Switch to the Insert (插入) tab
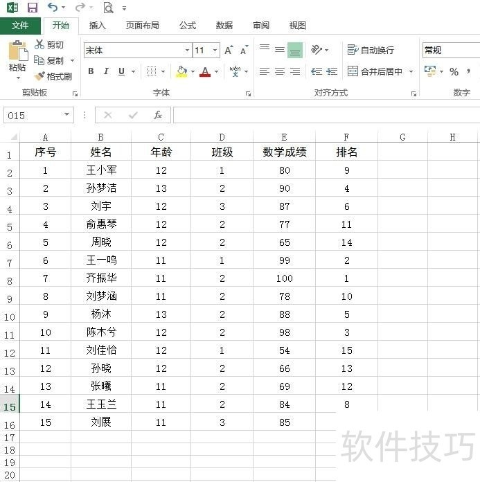The image size is (480, 482). (x=97, y=26)
